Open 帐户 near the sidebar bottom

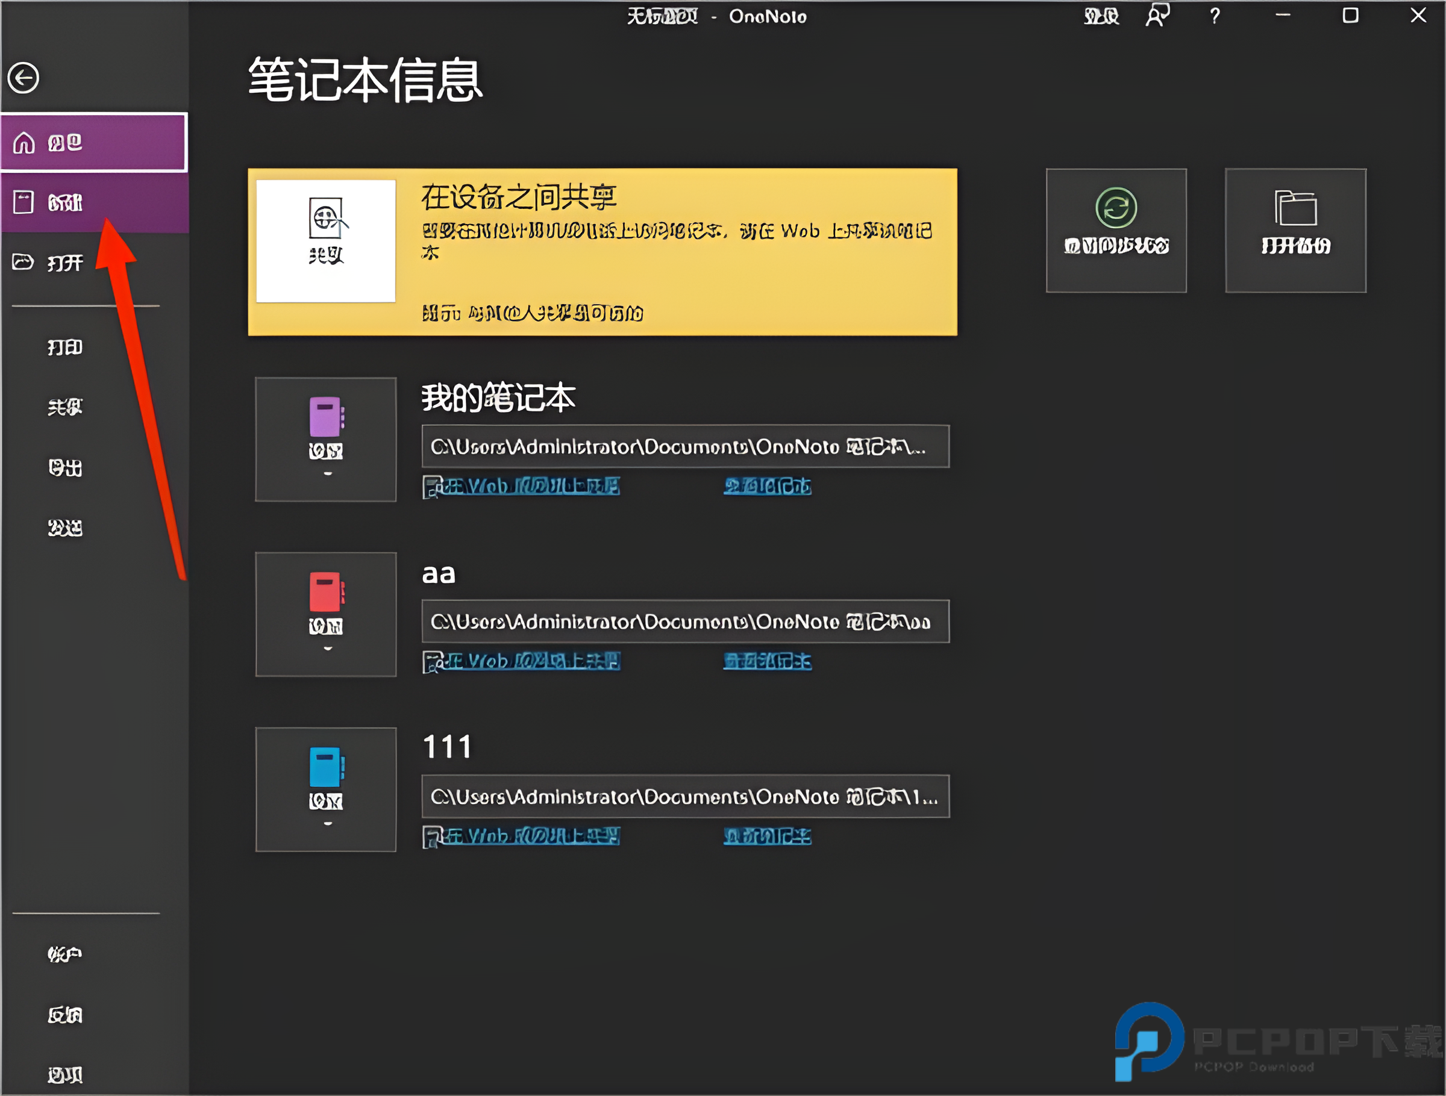point(64,954)
